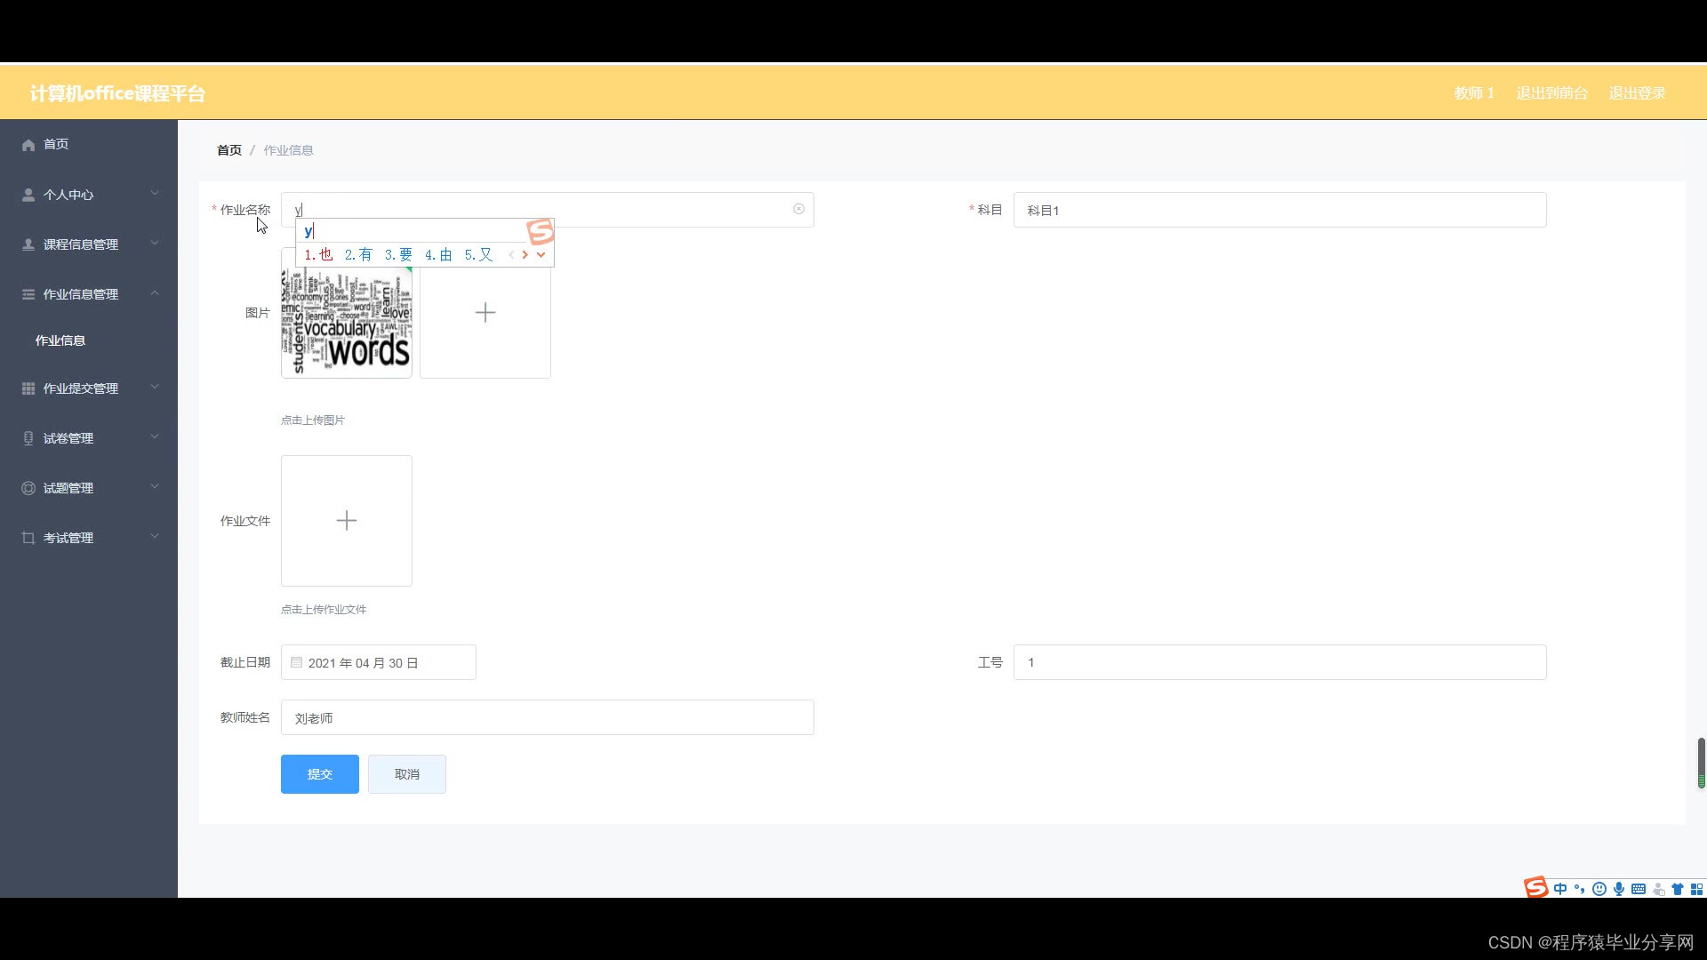Open the 作业信息 submenu item
Image resolution: width=1707 pixels, height=960 pixels.
(60, 340)
